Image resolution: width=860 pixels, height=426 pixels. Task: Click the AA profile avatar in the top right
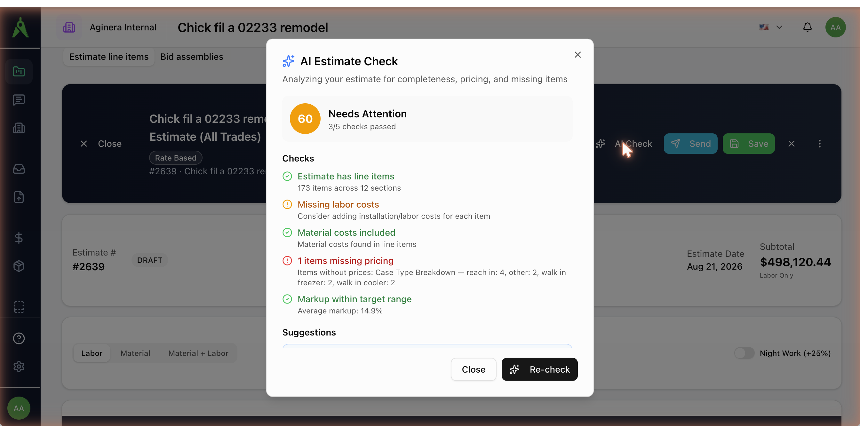pos(835,27)
